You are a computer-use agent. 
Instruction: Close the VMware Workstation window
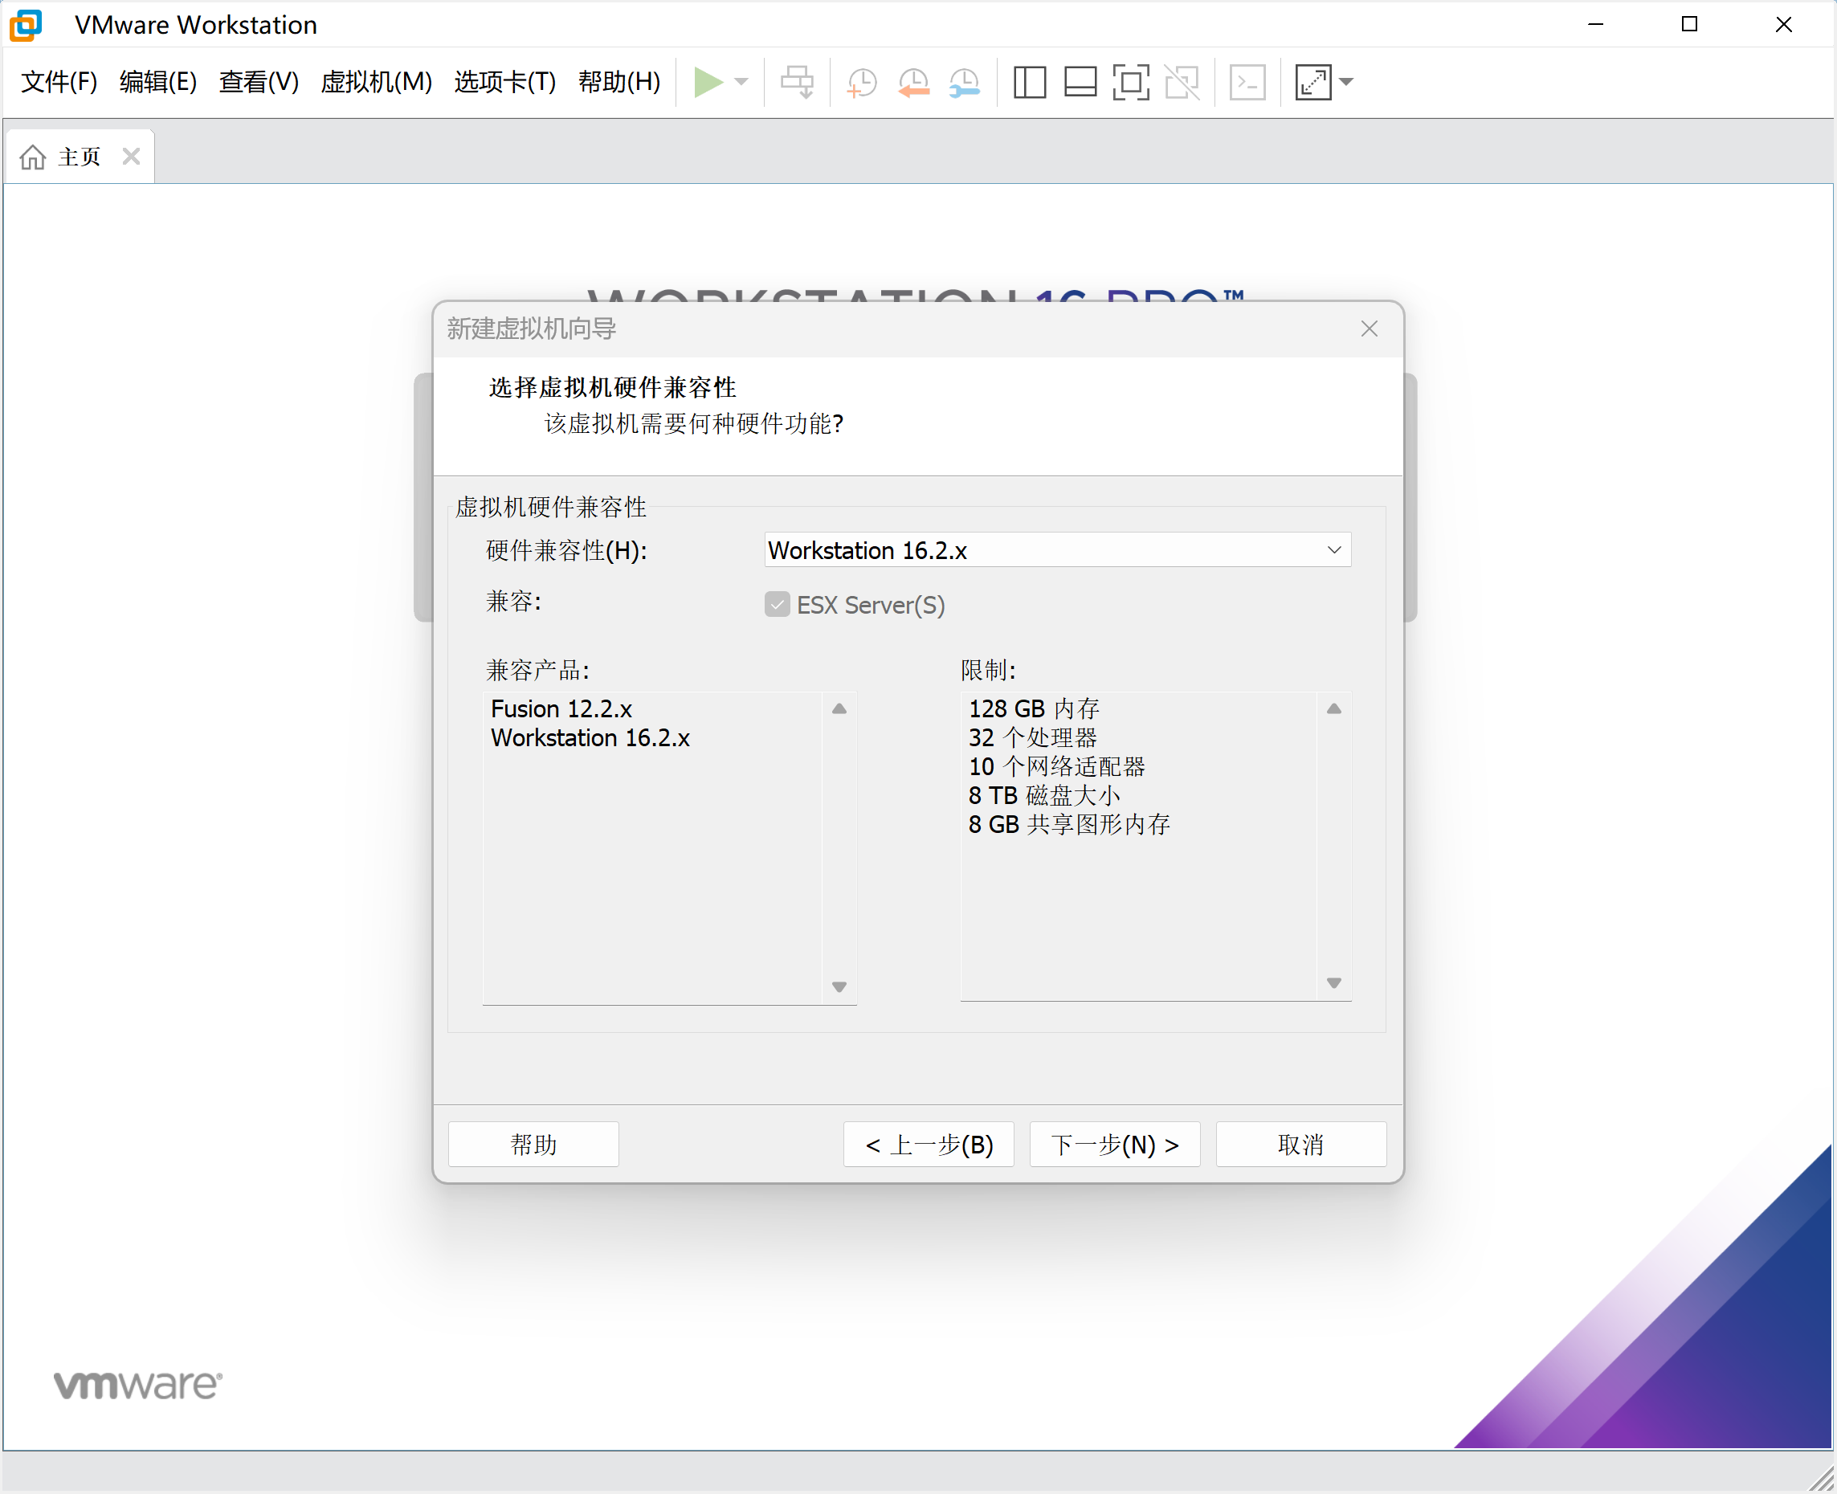click(x=1783, y=24)
